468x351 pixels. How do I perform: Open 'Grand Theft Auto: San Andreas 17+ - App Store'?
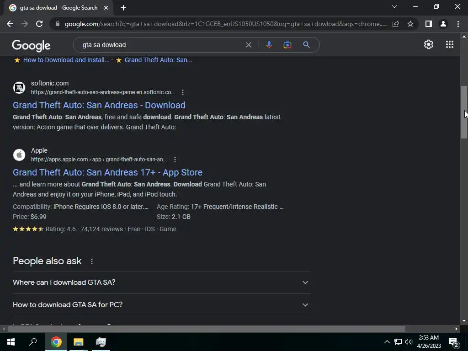point(107,172)
